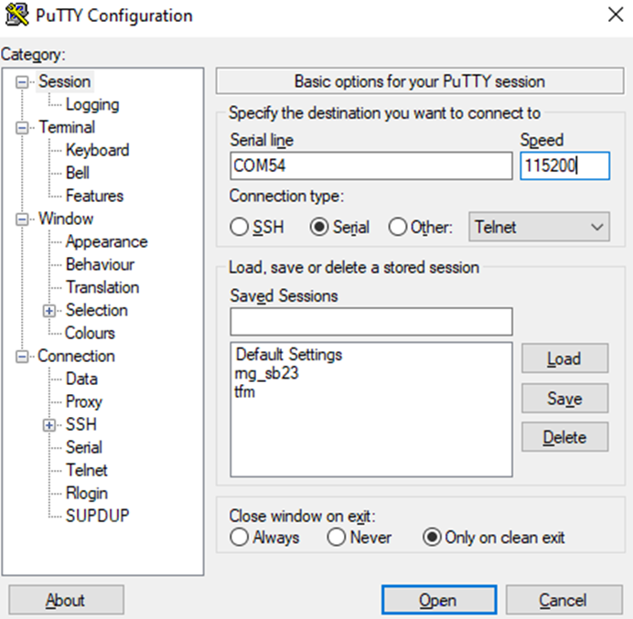Open Translation settings category
The image size is (633, 619).
coord(102,287)
